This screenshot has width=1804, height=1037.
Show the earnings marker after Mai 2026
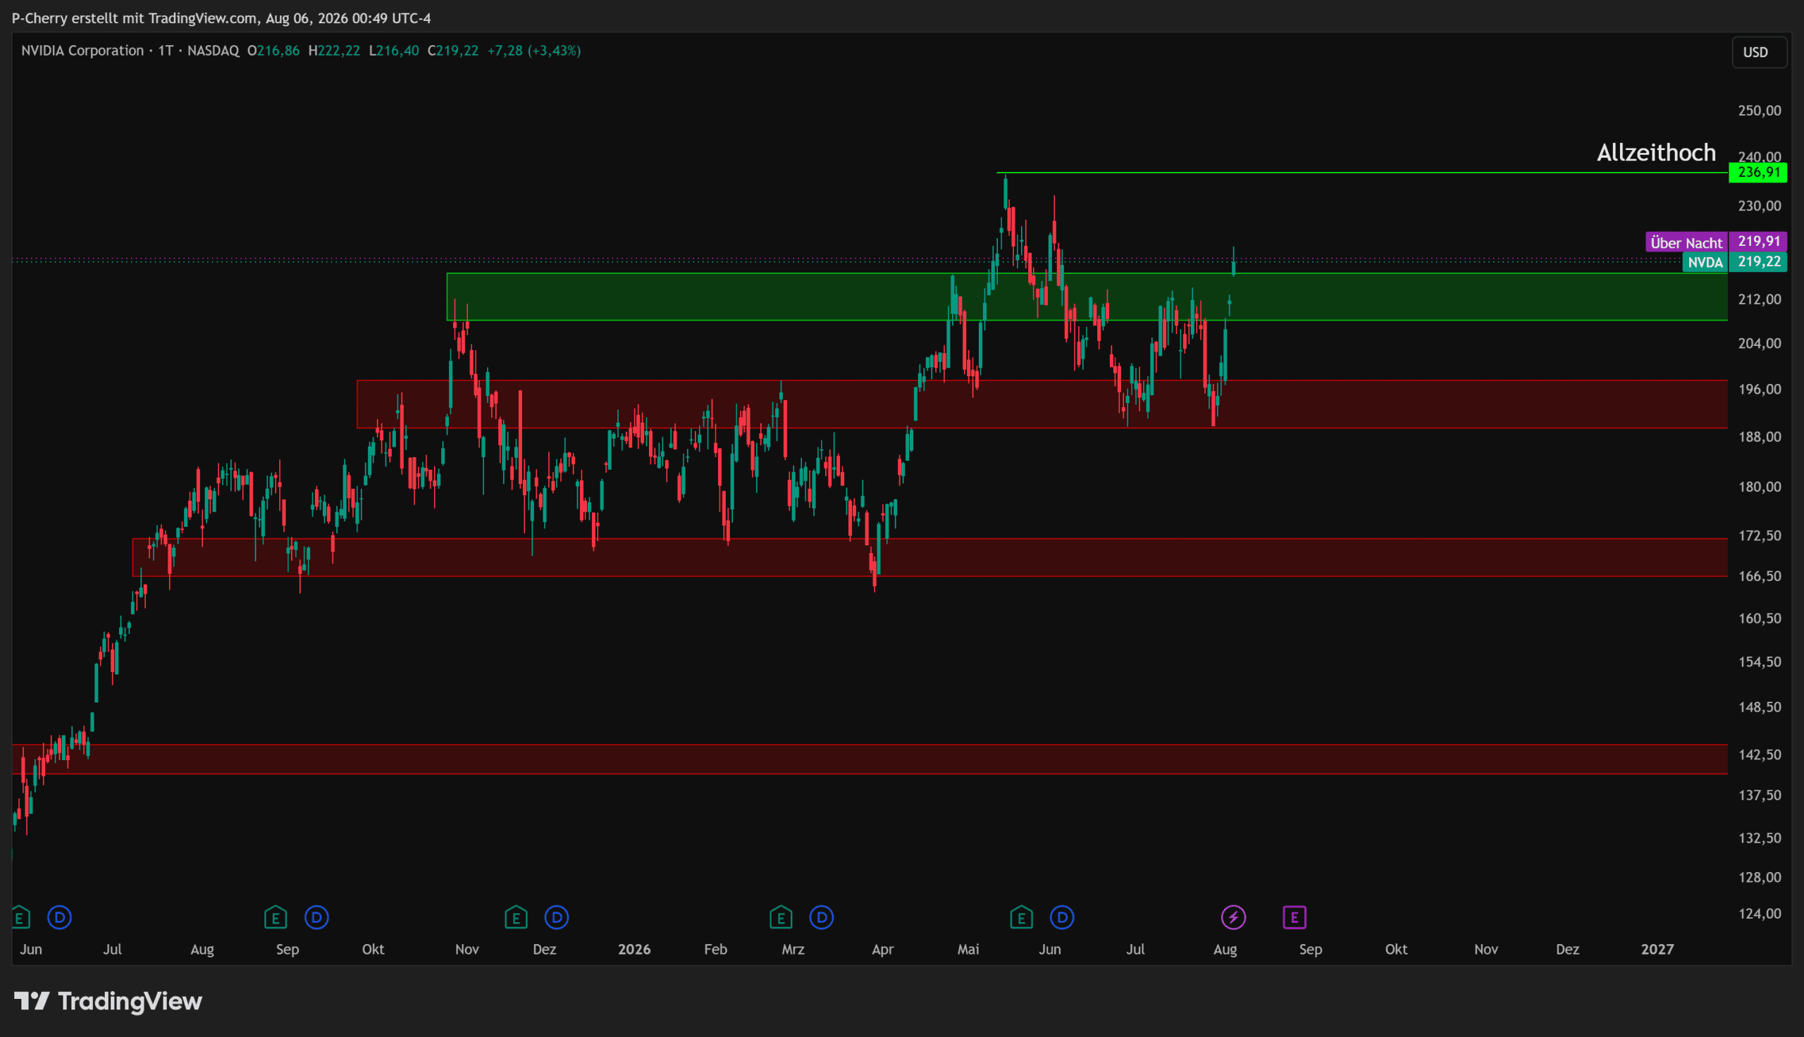tap(1021, 917)
